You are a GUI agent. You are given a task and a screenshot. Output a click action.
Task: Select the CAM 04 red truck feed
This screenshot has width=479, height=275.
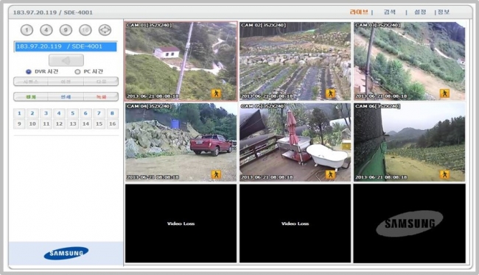point(181,142)
